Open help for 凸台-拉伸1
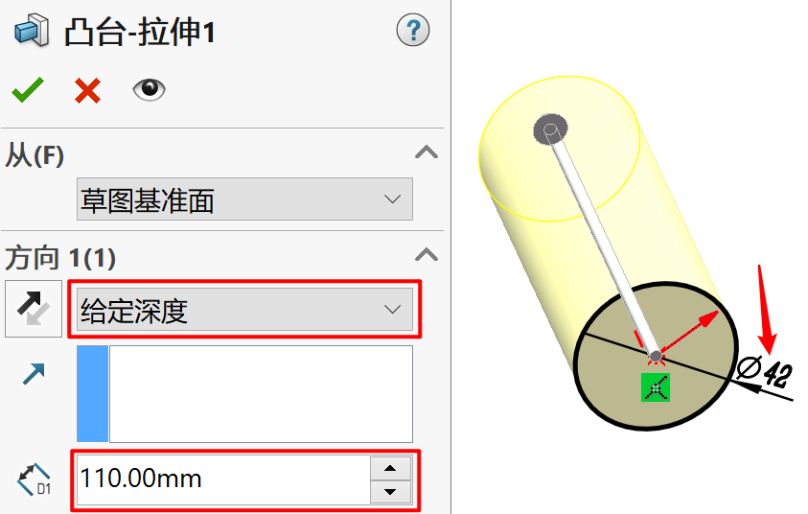808x514 pixels. [x=413, y=30]
